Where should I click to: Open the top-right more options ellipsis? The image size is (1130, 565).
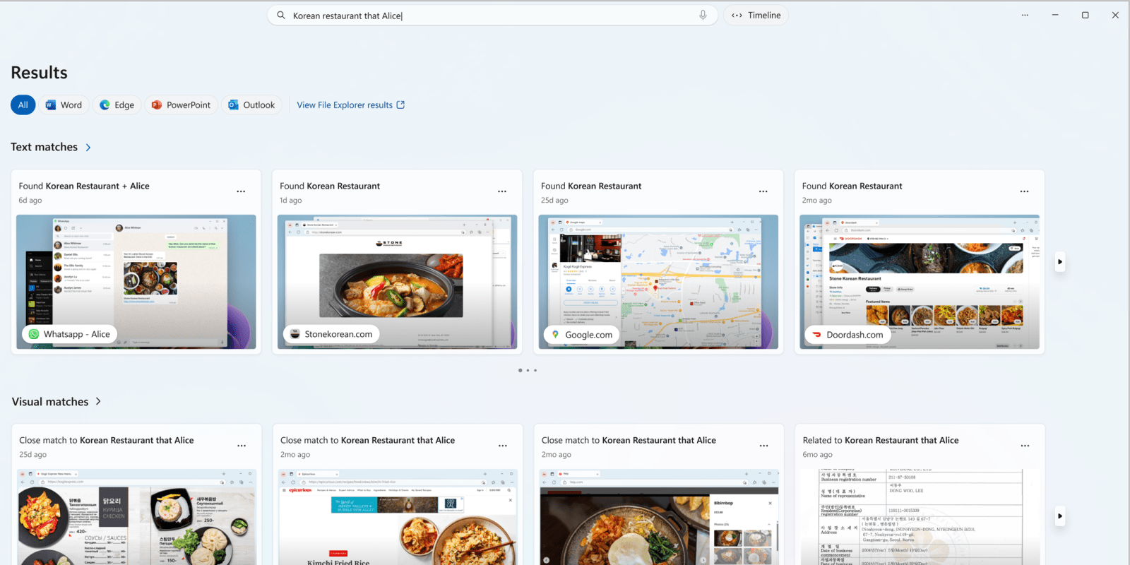click(x=1025, y=15)
